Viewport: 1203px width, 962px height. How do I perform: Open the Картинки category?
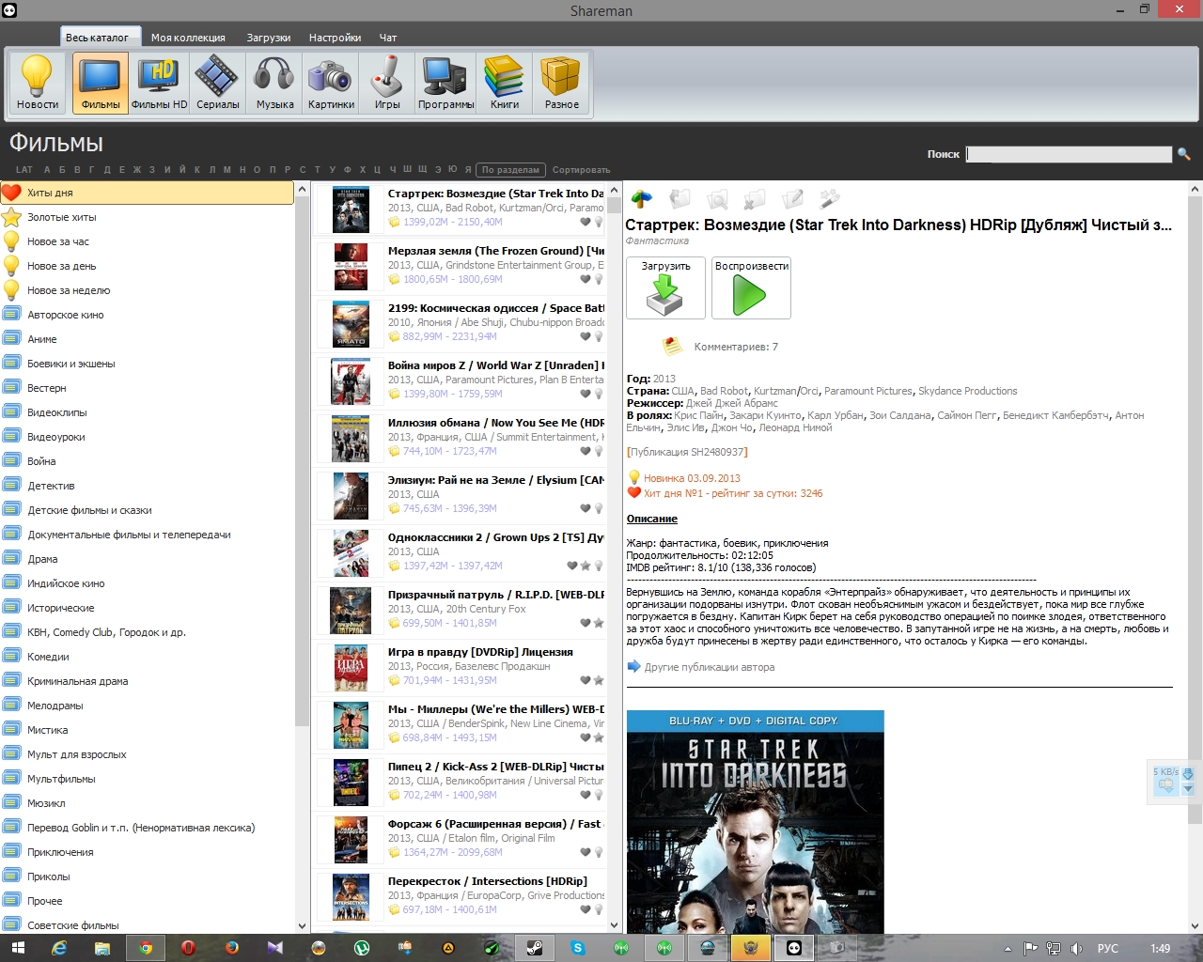[x=331, y=83]
